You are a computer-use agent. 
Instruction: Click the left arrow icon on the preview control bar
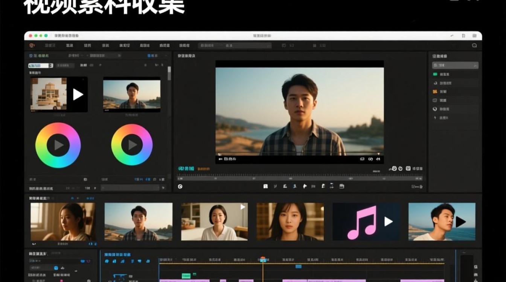[220, 159]
